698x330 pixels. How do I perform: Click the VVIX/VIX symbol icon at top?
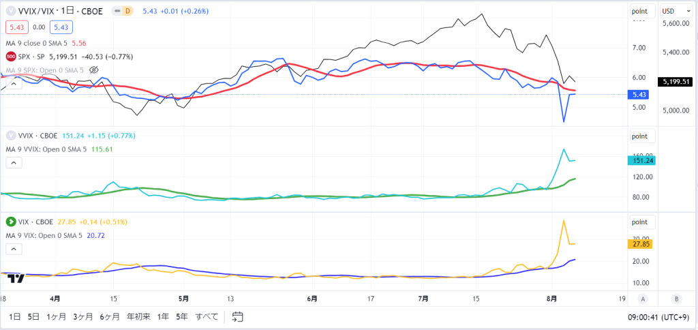click(10, 11)
